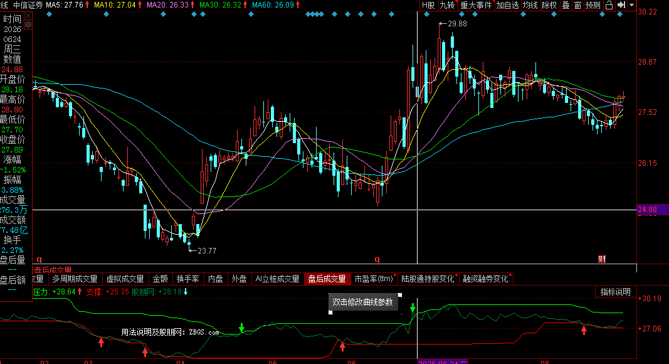The width and height of the screenshot is (669, 364).
Task: Open 指标说明 indicator description
Action: tap(615, 292)
